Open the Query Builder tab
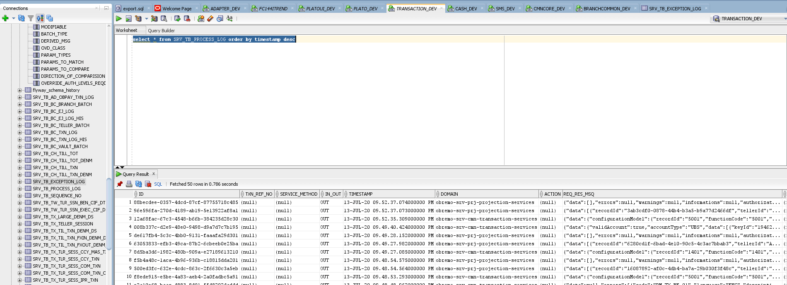This screenshot has width=787, height=285. [161, 31]
